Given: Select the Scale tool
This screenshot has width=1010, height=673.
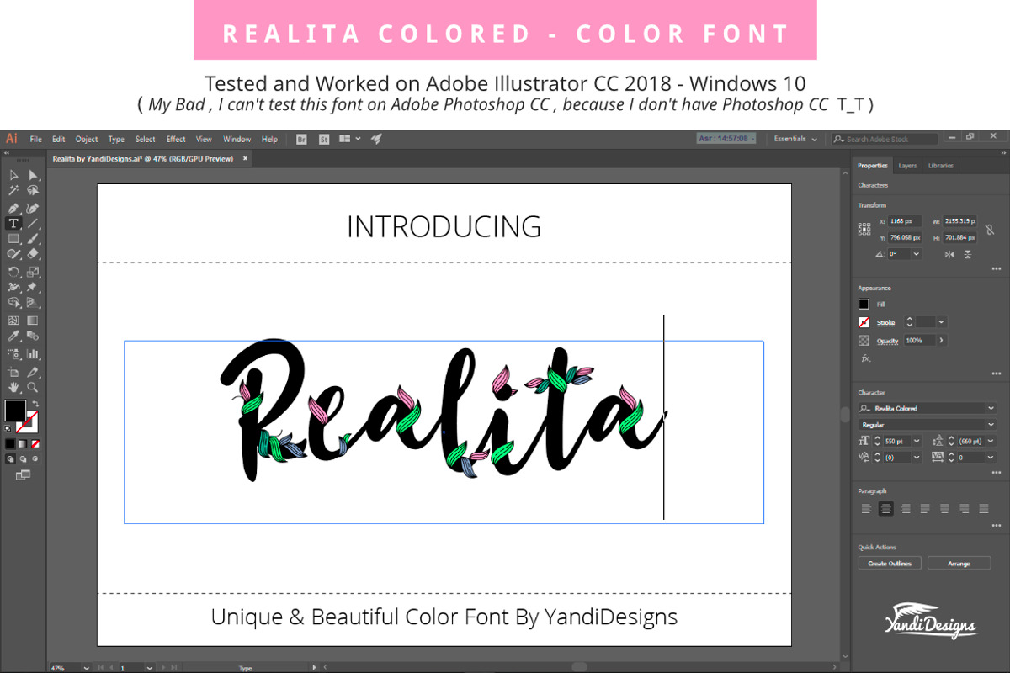Looking at the screenshot, I should [x=33, y=272].
